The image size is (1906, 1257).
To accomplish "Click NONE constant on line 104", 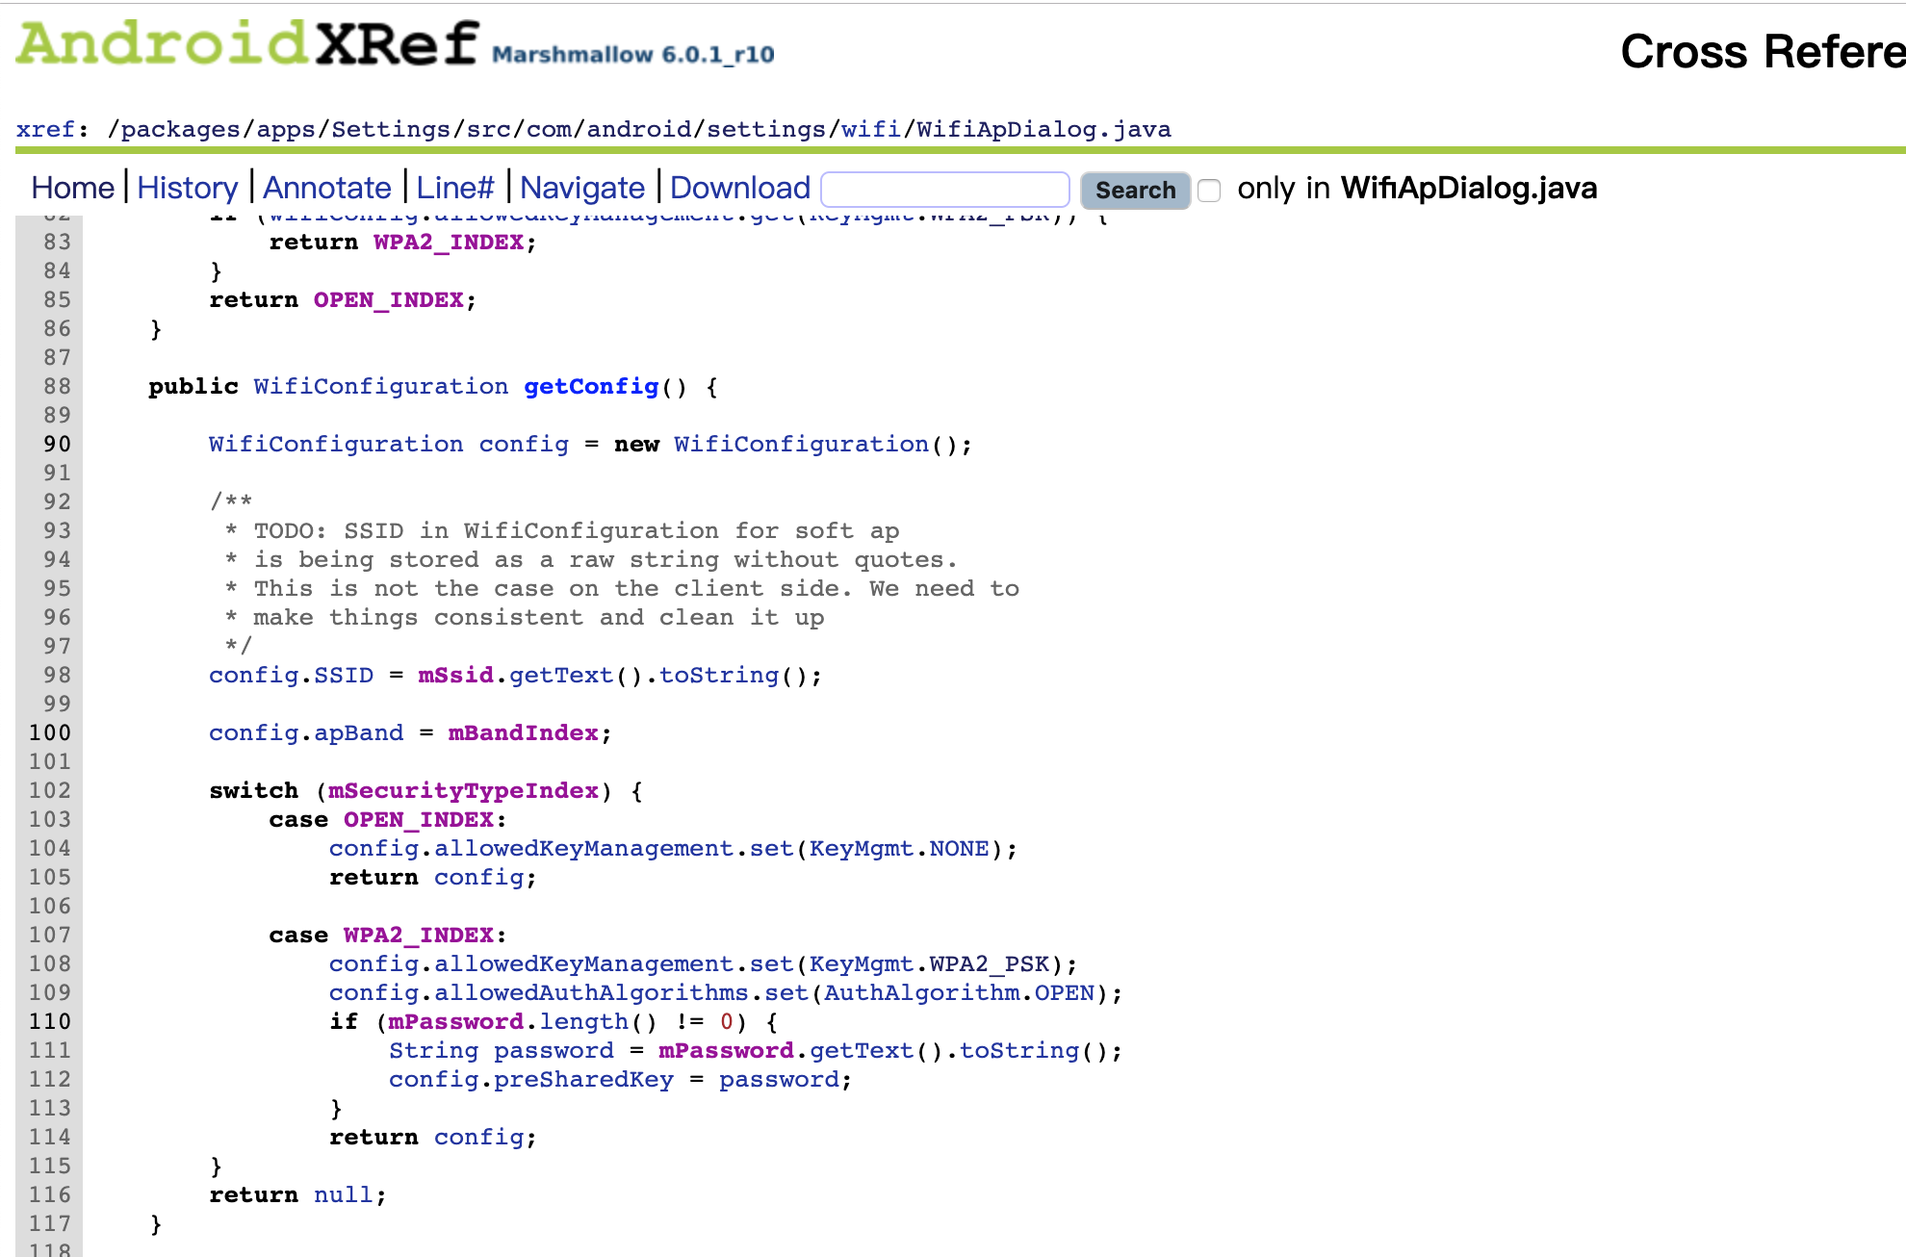I will [959, 848].
